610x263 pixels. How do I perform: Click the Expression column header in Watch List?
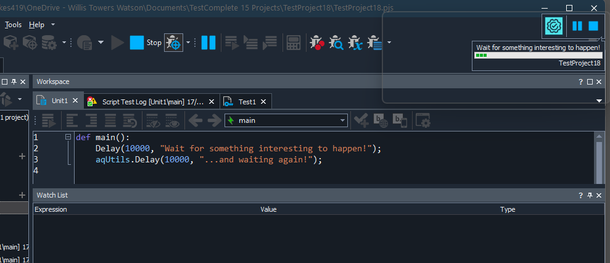pyautogui.click(x=51, y=209)
